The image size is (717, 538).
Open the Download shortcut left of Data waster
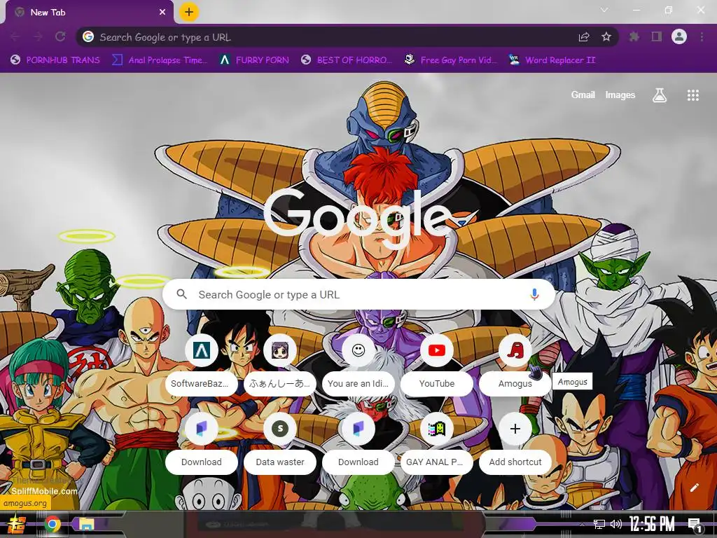201,442
